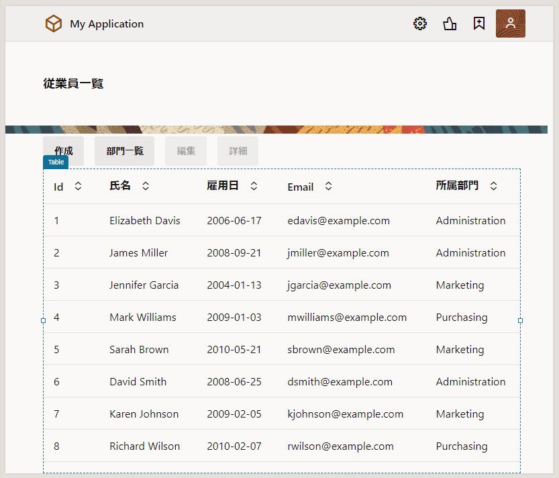This screenshot has width=559, height=478.
Task: Click the 作成 button
Action: tap(64, 151)
